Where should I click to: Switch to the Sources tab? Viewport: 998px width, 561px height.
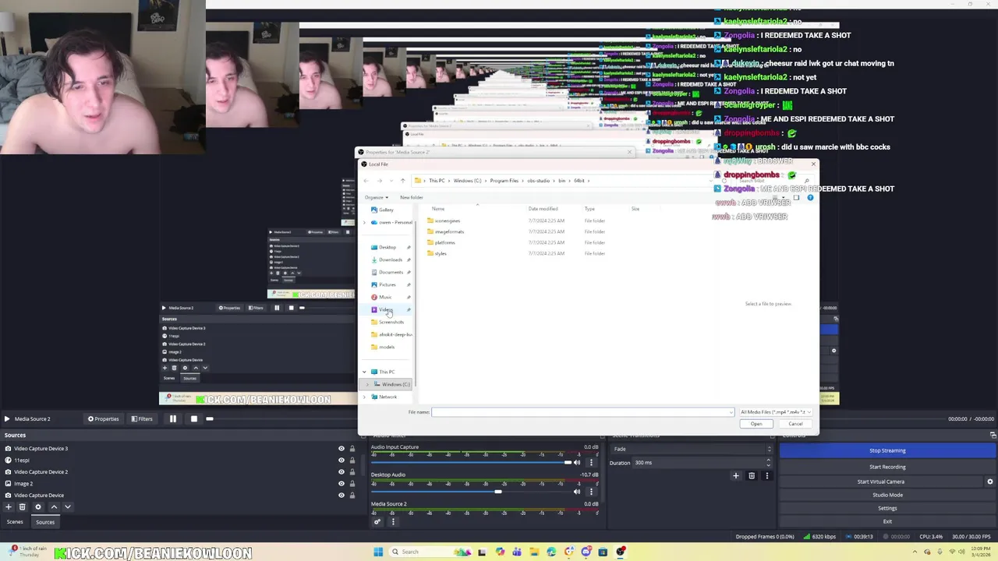coord(45,522)
